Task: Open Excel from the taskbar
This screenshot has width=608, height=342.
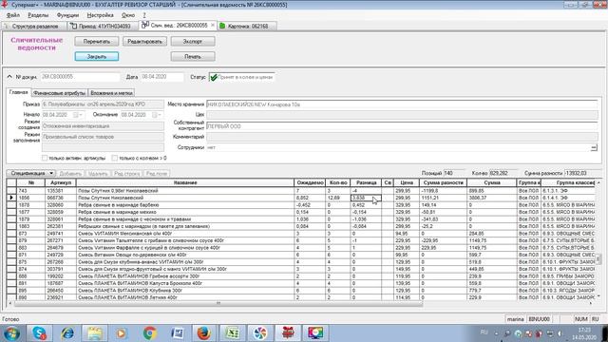Action: (x=232, y=333)
